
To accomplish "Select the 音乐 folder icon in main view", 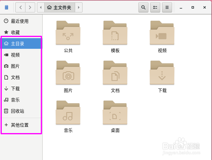I will (x=68, y=112).
